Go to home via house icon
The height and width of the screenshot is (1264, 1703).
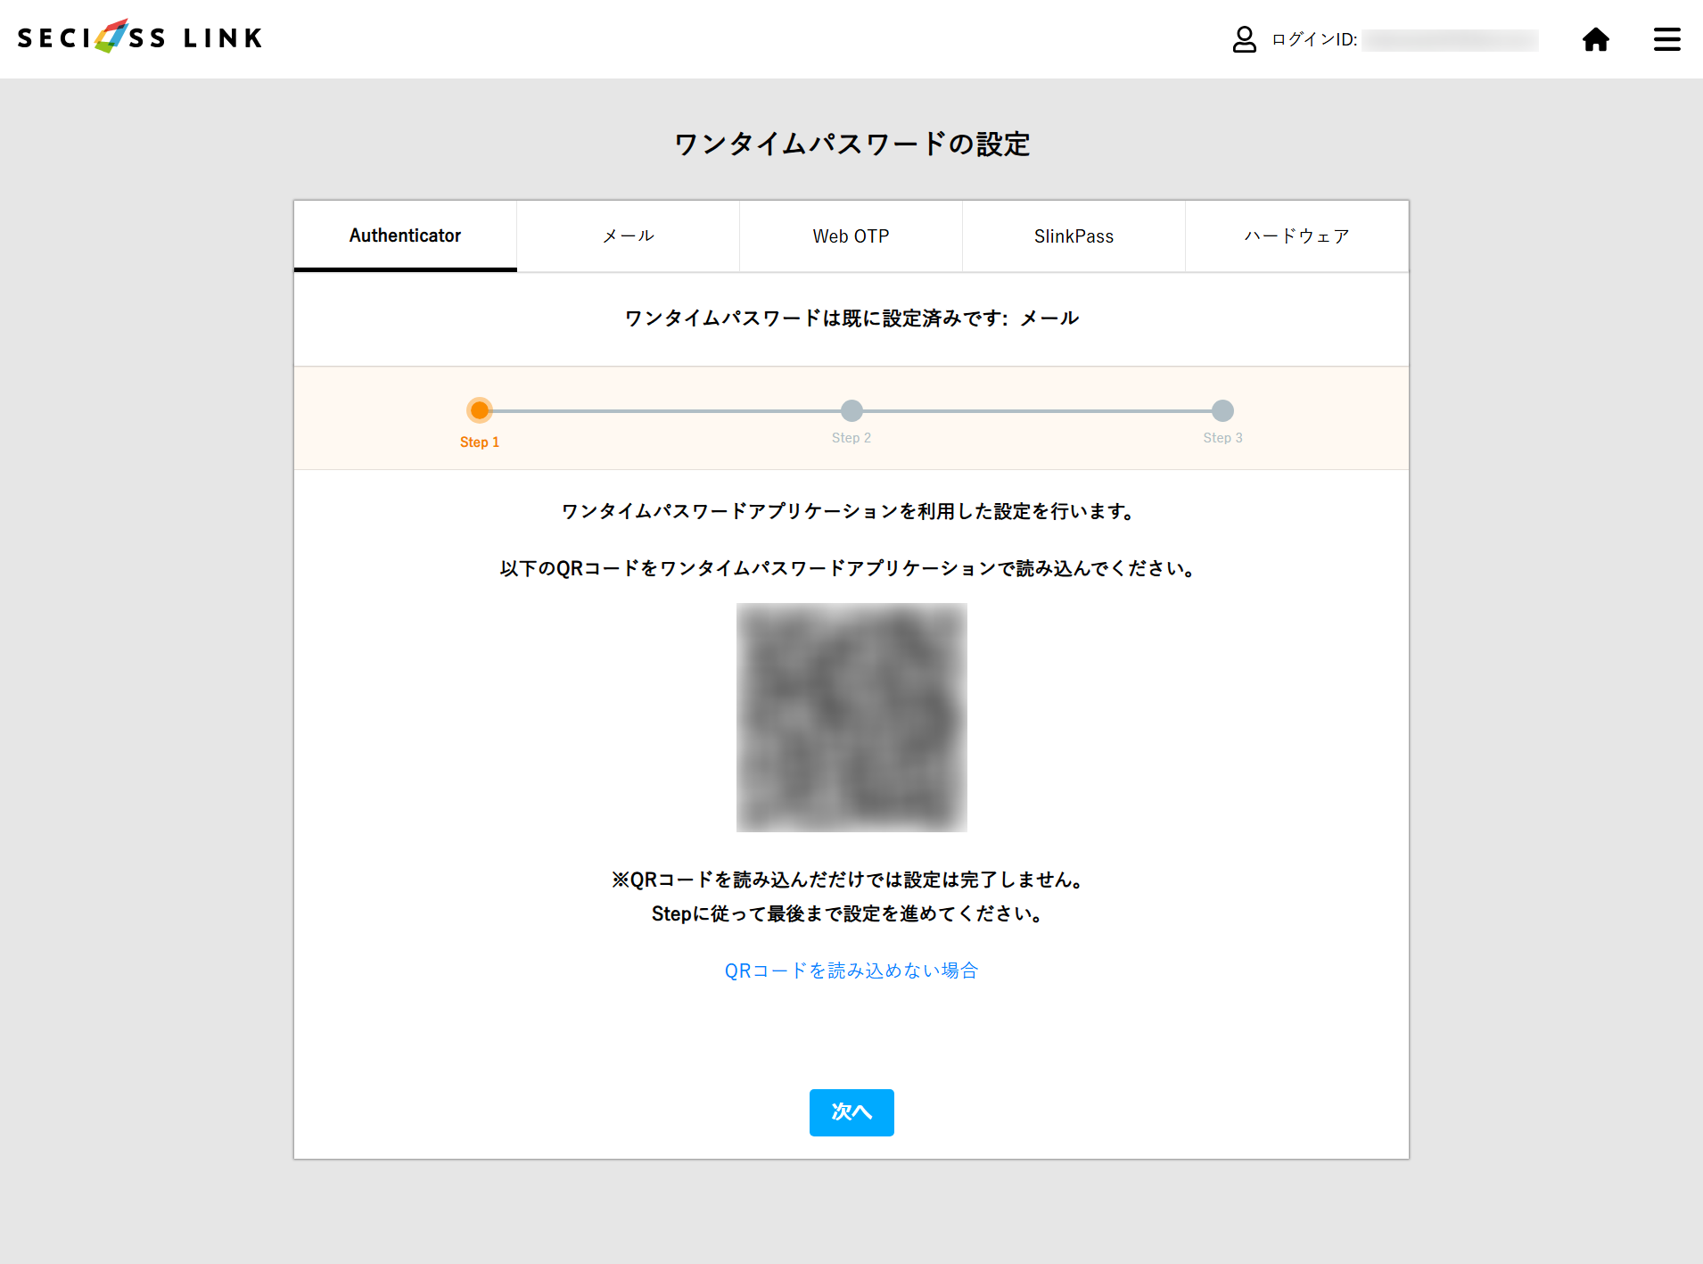[1595, 39]
